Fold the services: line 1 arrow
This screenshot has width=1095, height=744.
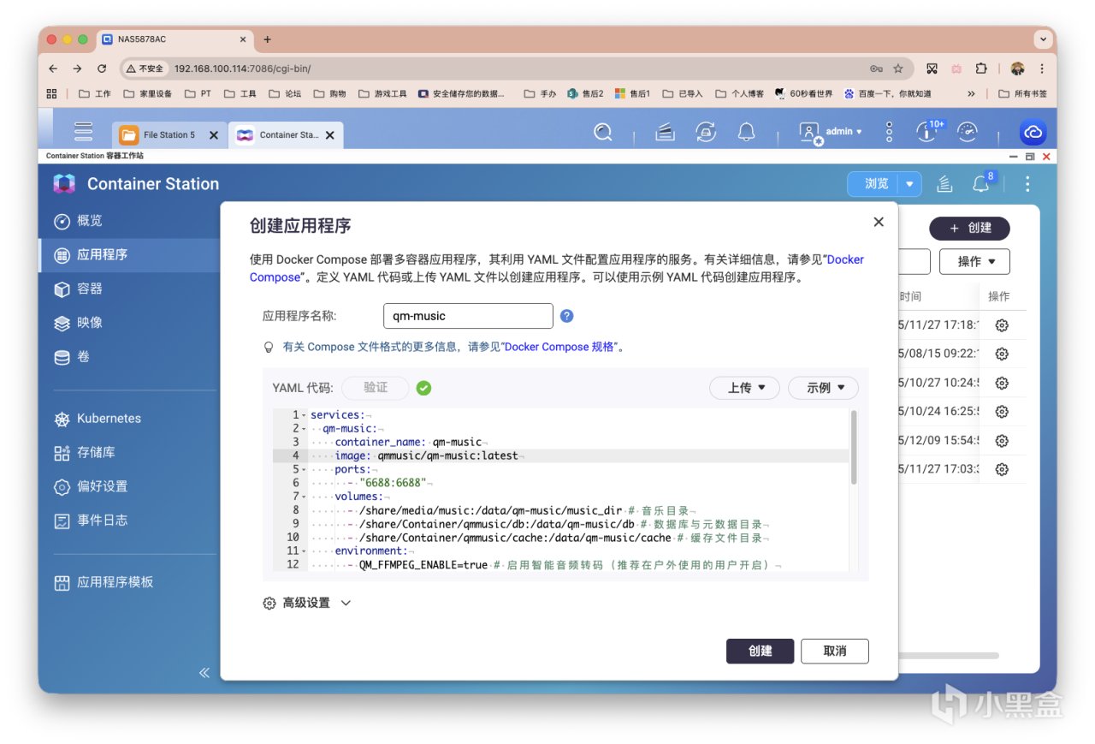click(305, 415)
